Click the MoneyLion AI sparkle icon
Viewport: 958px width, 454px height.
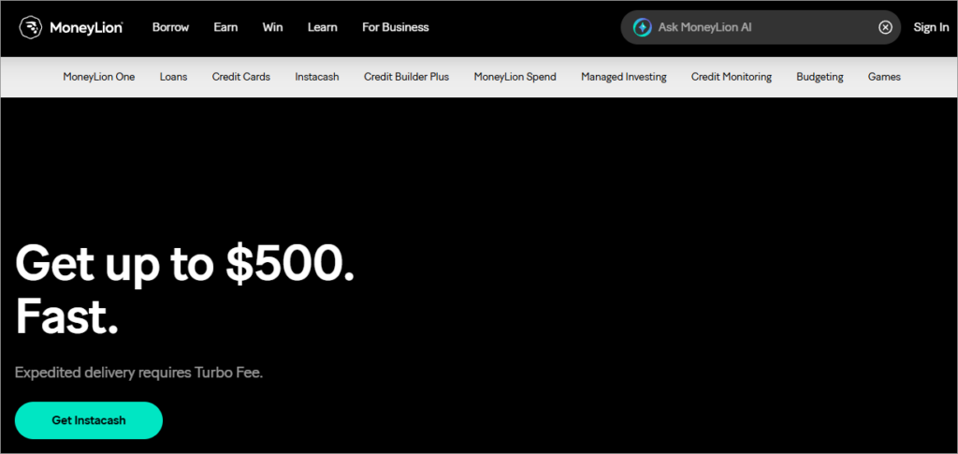point(642,27)
